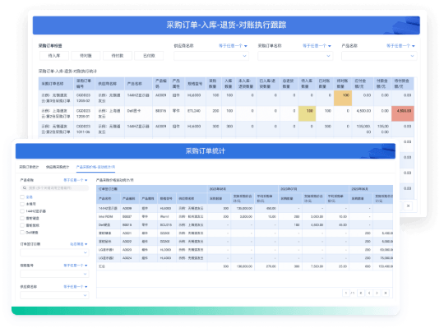This screenshot has height=328, width=444.
Task: Tick the 雷蛇键盘 checkbox
Action: (22, 218)
